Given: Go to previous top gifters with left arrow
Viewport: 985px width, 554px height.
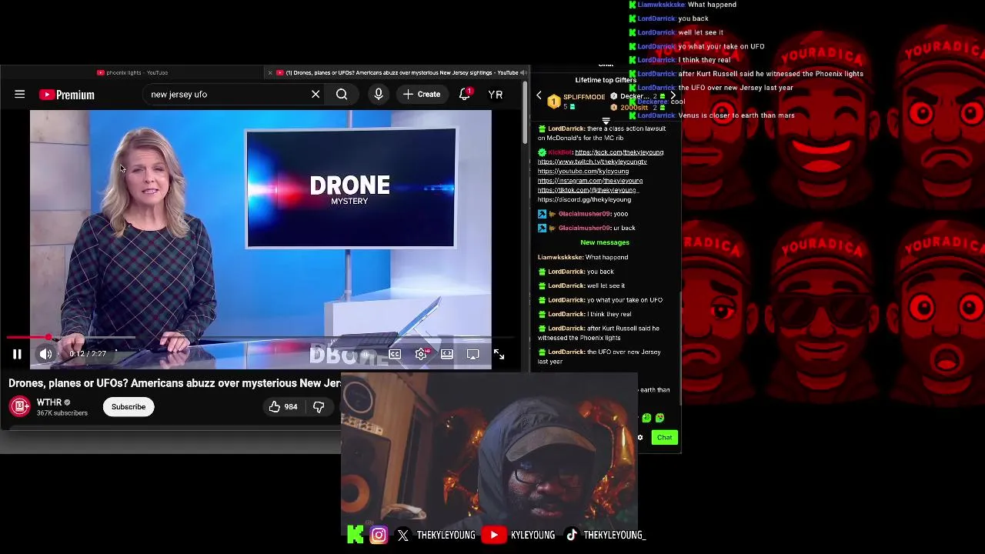Looking at the screenshot, I should tap(539, 96).
